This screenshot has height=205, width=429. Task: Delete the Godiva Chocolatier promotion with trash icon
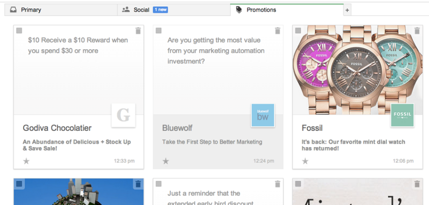point(138,31)
